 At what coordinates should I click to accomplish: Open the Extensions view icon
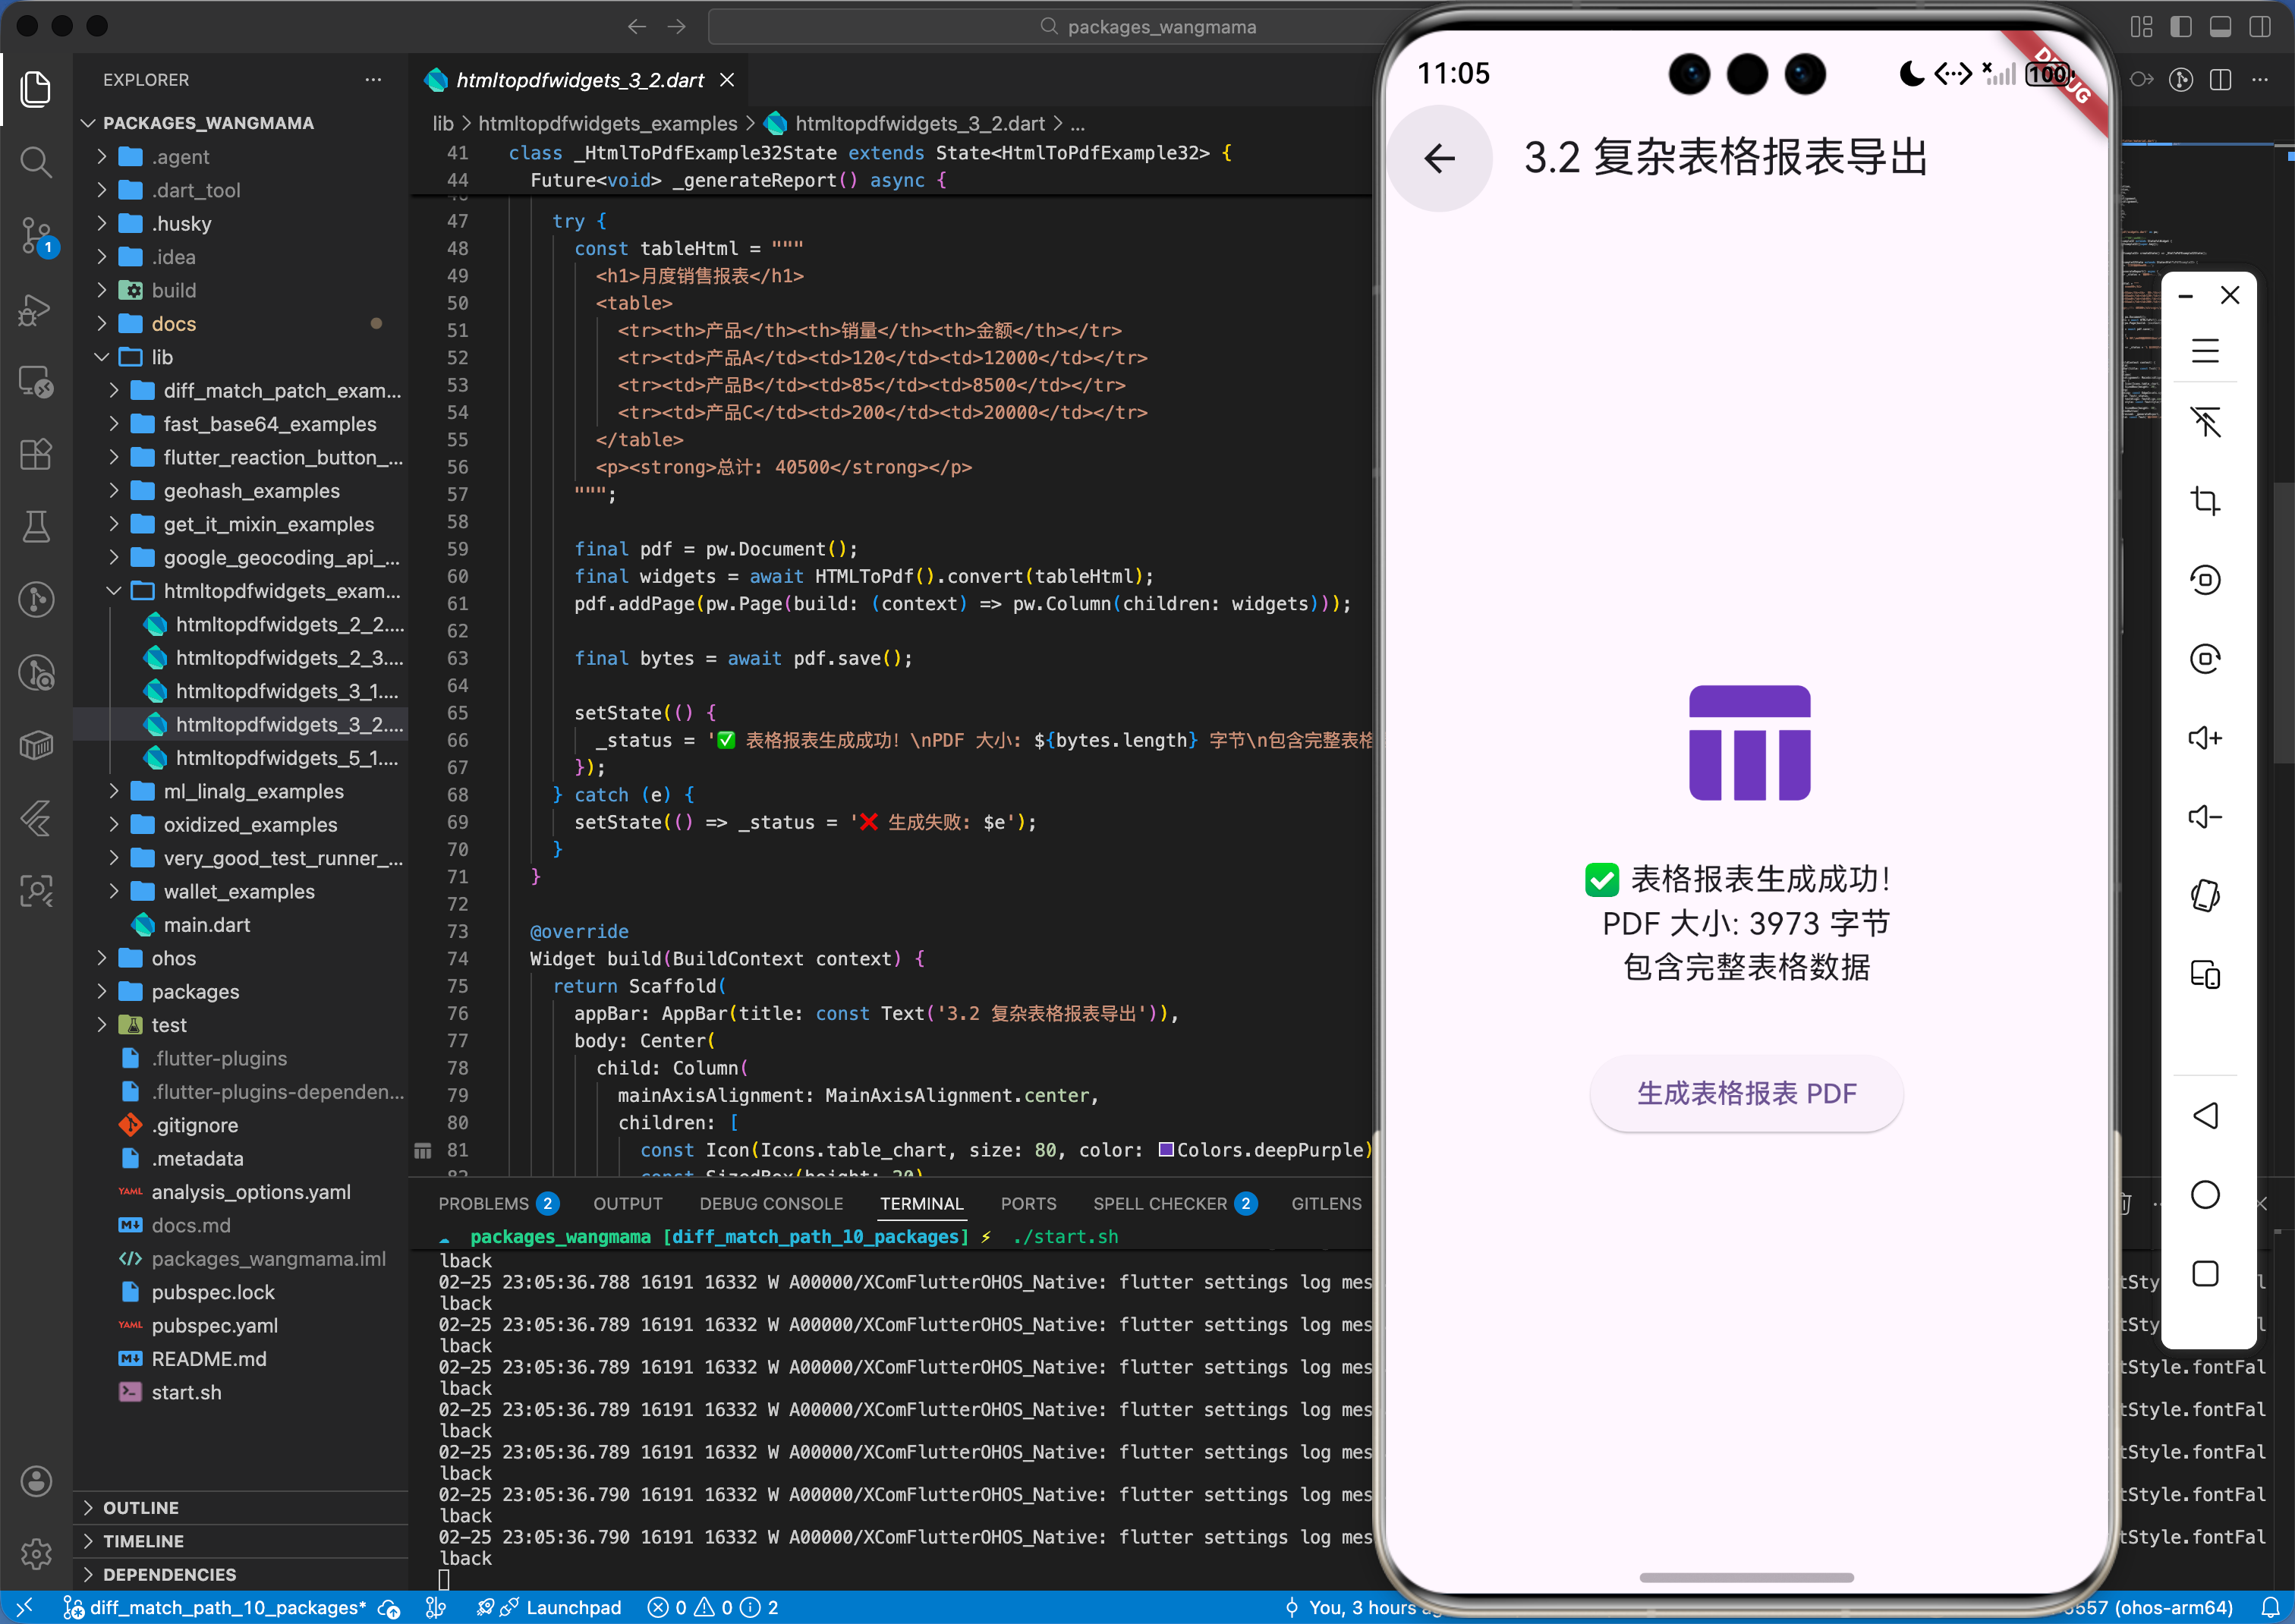[x=36, y=454]
